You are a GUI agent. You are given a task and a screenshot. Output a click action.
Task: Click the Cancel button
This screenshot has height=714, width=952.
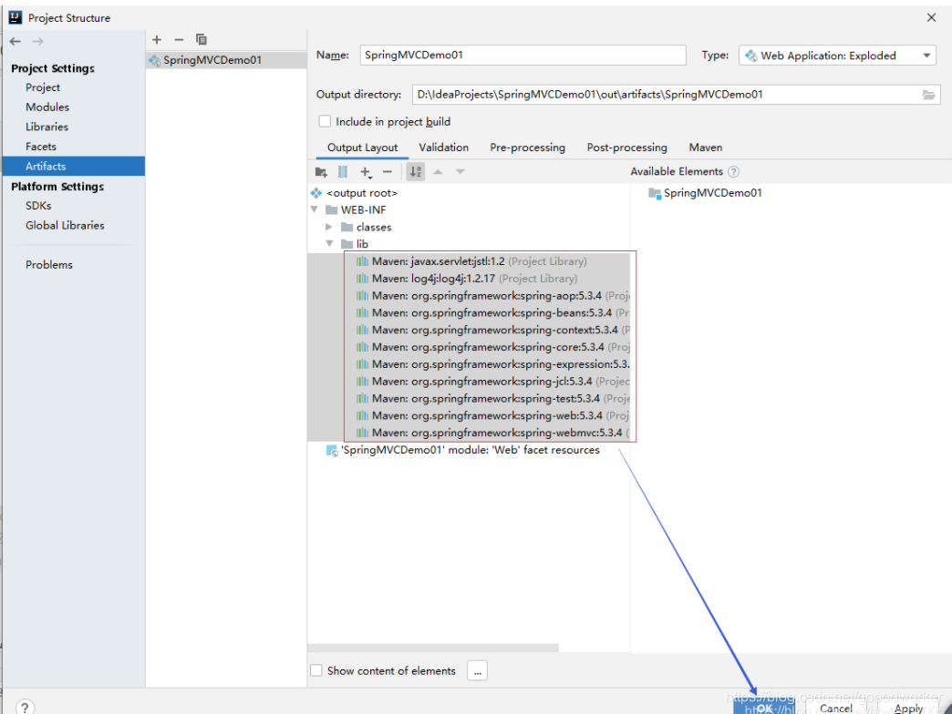click(836, 708)
